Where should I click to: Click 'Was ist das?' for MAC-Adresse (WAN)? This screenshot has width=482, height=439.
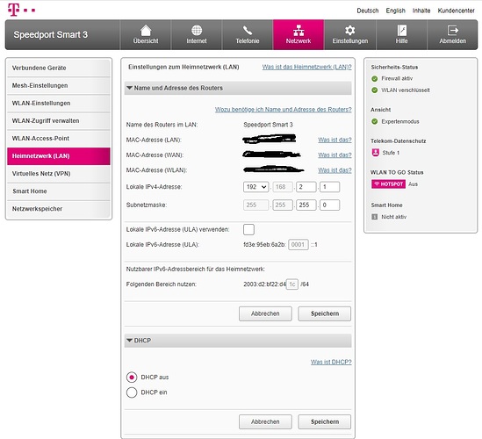coord(335,155)
